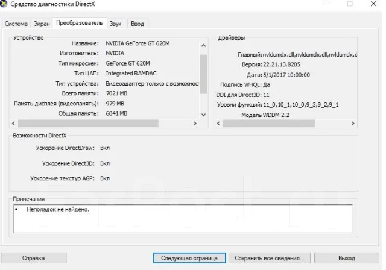The image size is (386, 270).
Task: Open the Экран tab
Action: pos(42,24)
